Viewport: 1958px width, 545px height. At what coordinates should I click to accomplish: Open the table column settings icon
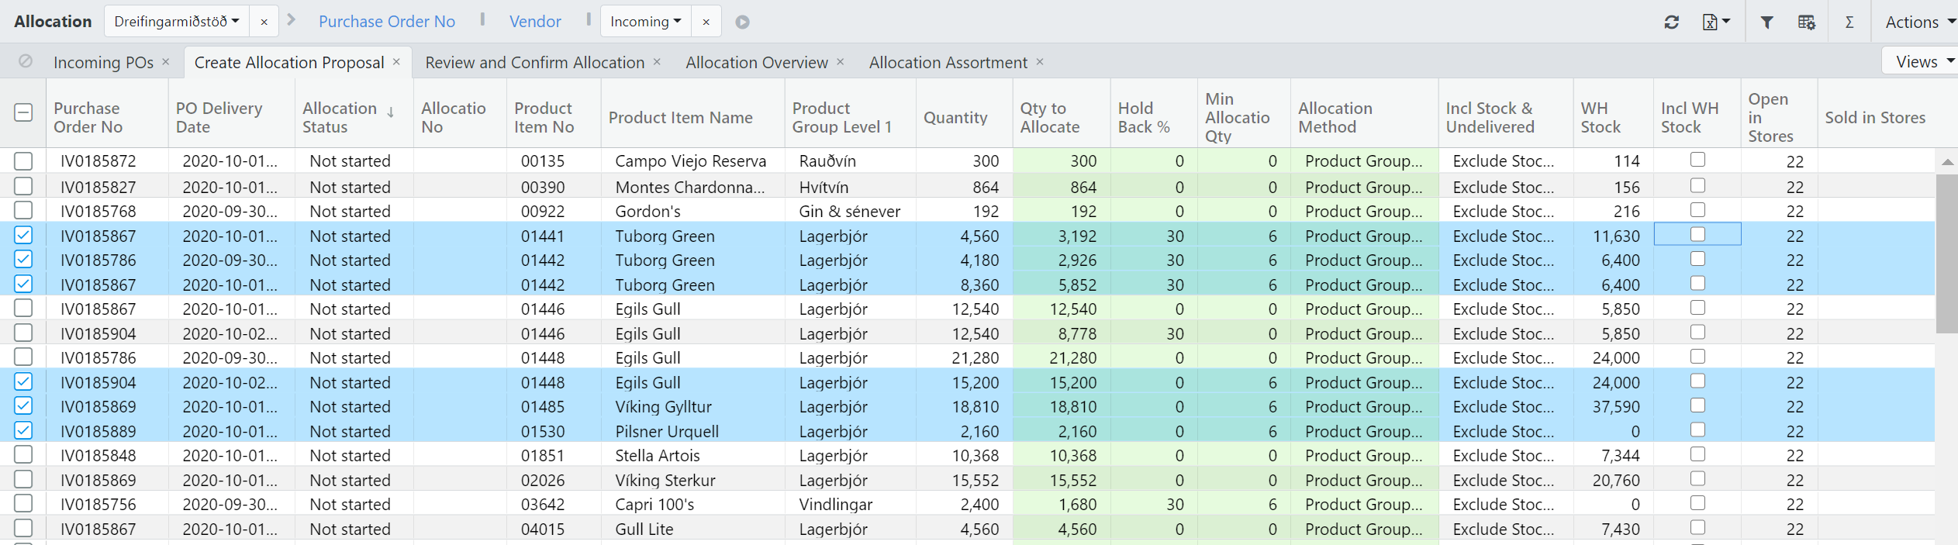(1806, 22)
